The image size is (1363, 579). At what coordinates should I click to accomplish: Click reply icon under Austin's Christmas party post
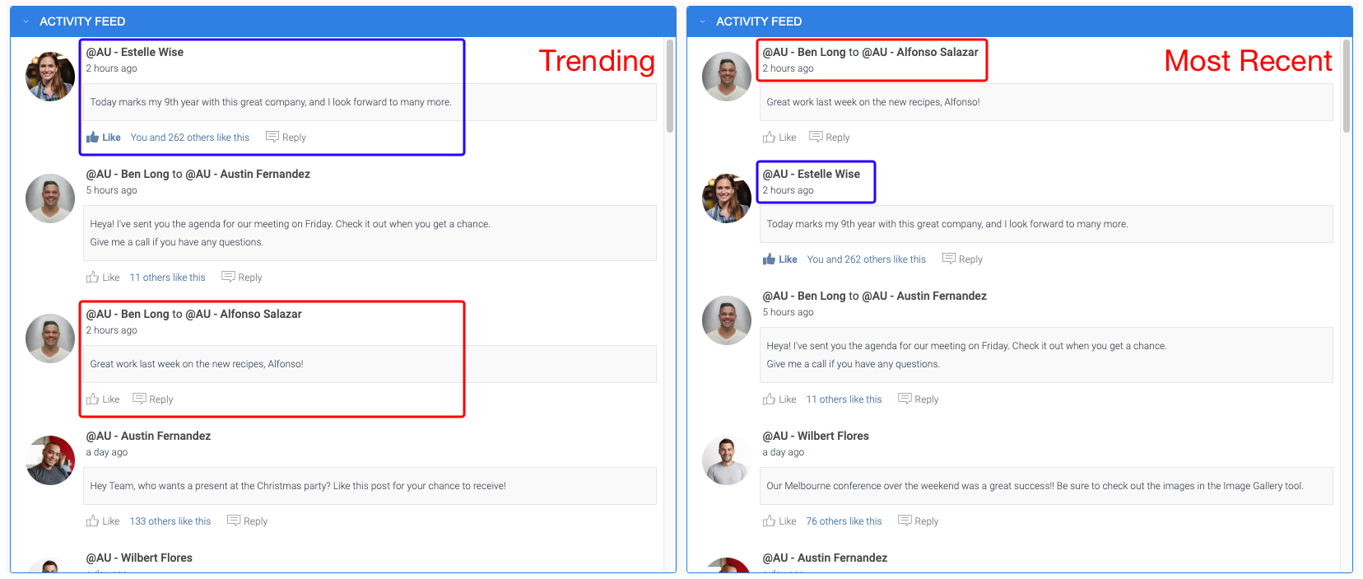(x=234, y=521)
